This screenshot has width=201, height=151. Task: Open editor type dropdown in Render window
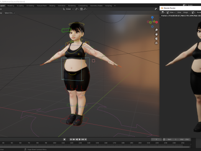[x=163, y=13]
